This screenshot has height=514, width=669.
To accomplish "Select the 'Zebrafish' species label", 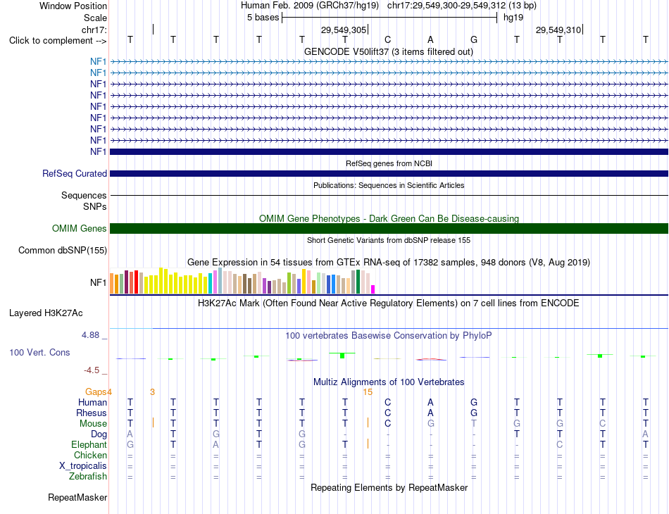I will click(x=88, y=477).
